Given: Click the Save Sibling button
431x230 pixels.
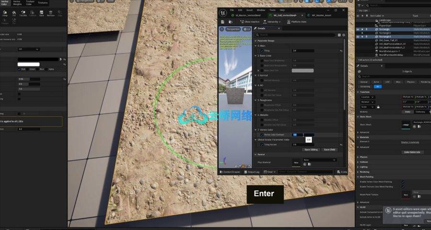Looking at the screenshot, I should (x=311, y=149).
